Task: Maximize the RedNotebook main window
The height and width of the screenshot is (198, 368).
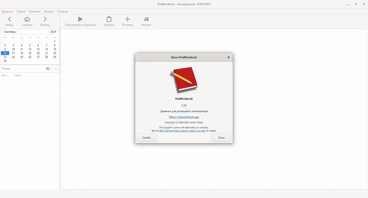Action: pos(356,4)
